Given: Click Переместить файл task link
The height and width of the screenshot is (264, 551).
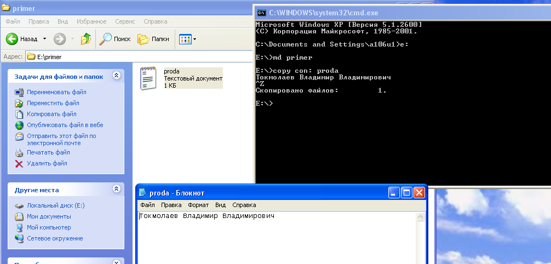Looking at the screenshot, I should [53, 103].
